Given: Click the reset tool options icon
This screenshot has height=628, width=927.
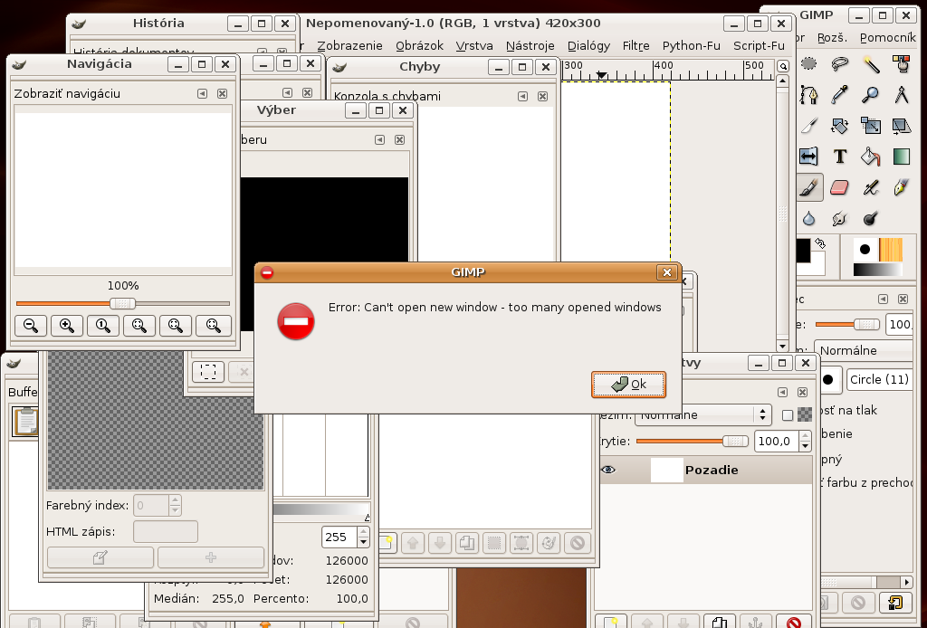Looking at the screenshot, I should (895, 603).
